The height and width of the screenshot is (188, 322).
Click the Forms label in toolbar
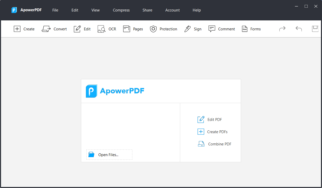tap(256, 29)
